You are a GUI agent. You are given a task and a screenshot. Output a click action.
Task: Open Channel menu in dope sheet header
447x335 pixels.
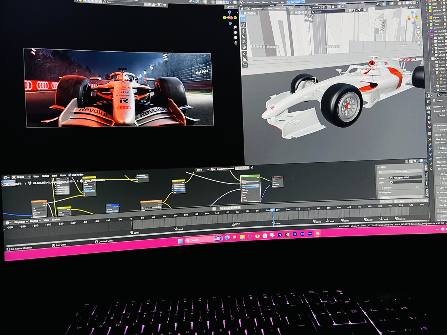click(x=275, y=2)
